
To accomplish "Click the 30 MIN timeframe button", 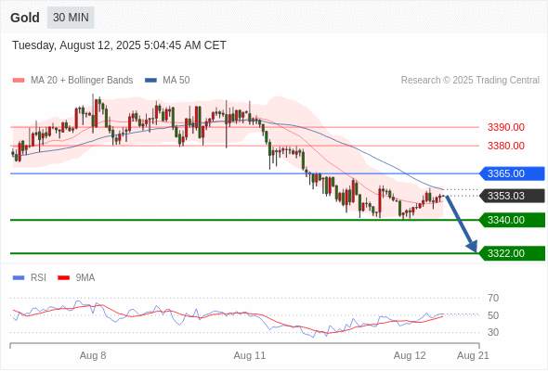I will click(x=71, y=17).
